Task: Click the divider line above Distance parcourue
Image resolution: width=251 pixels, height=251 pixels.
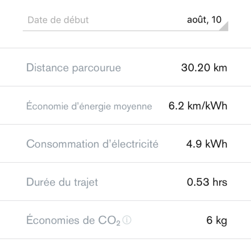Action: [125, 48]
